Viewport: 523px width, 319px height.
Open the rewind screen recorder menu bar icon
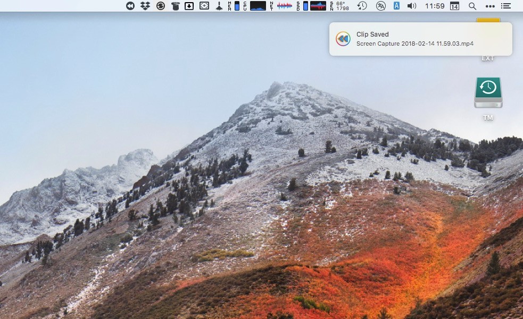(130, 6)
